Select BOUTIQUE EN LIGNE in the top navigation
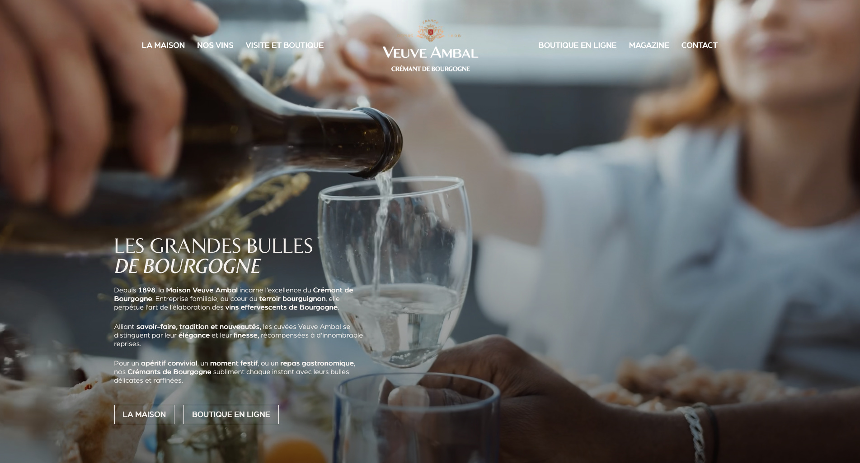The height and width of the screenshot is (463, 860). tap(577, 45)
